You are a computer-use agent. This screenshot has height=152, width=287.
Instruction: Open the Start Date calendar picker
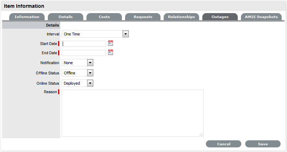(111, 43)
